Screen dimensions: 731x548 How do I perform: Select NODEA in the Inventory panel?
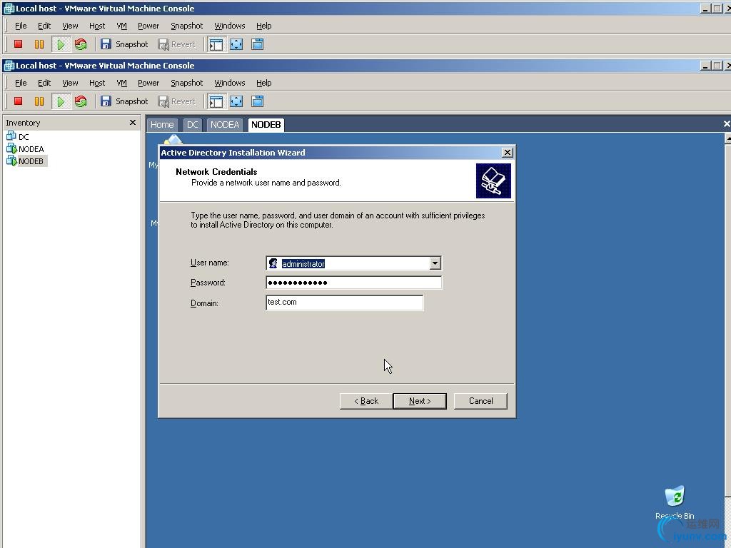click(x=25, y=149)
